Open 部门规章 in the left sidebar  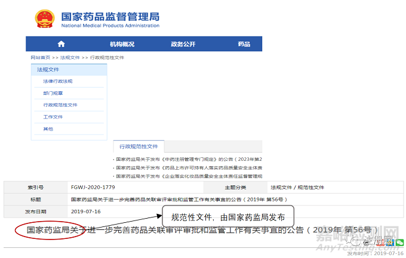53,93
